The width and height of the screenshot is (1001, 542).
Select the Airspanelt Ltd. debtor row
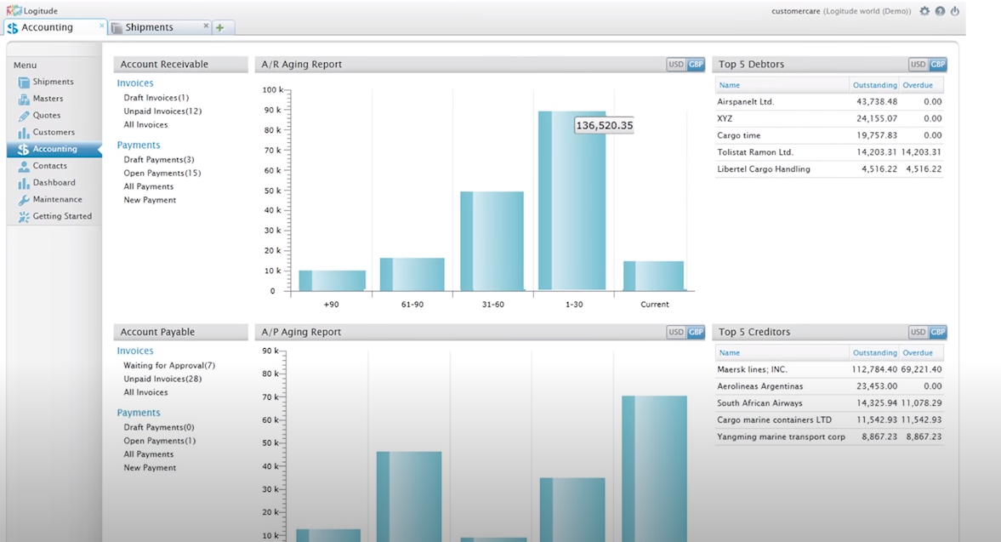point(829,101)
